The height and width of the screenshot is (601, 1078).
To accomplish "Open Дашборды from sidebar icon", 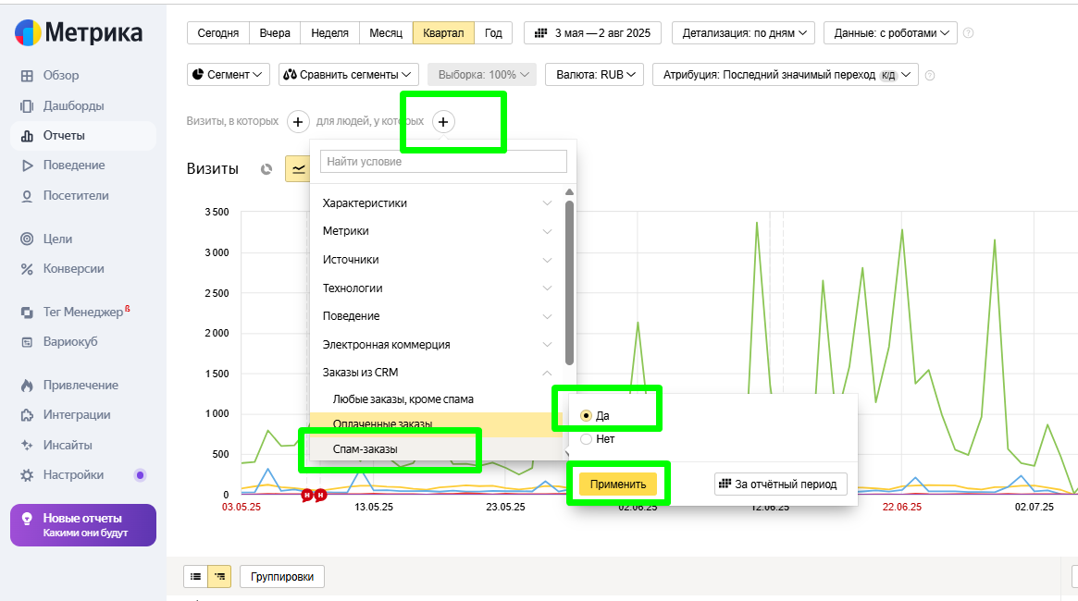I will tap(27, 105).
